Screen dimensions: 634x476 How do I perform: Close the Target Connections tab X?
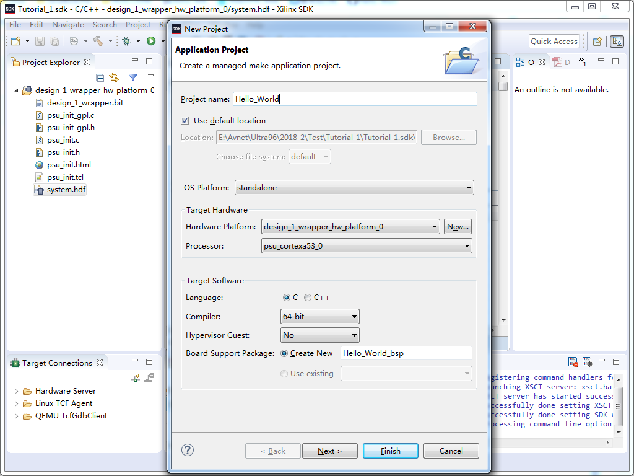click(x=100, y=363)
